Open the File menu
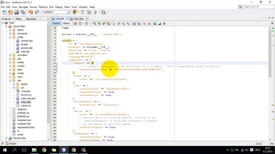This screenshot has height=154, width=275. [x=3, y=7]
